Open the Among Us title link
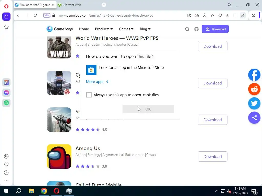This screenshot has height=196, width=262. pyautogui.click(x=88, y=148)
